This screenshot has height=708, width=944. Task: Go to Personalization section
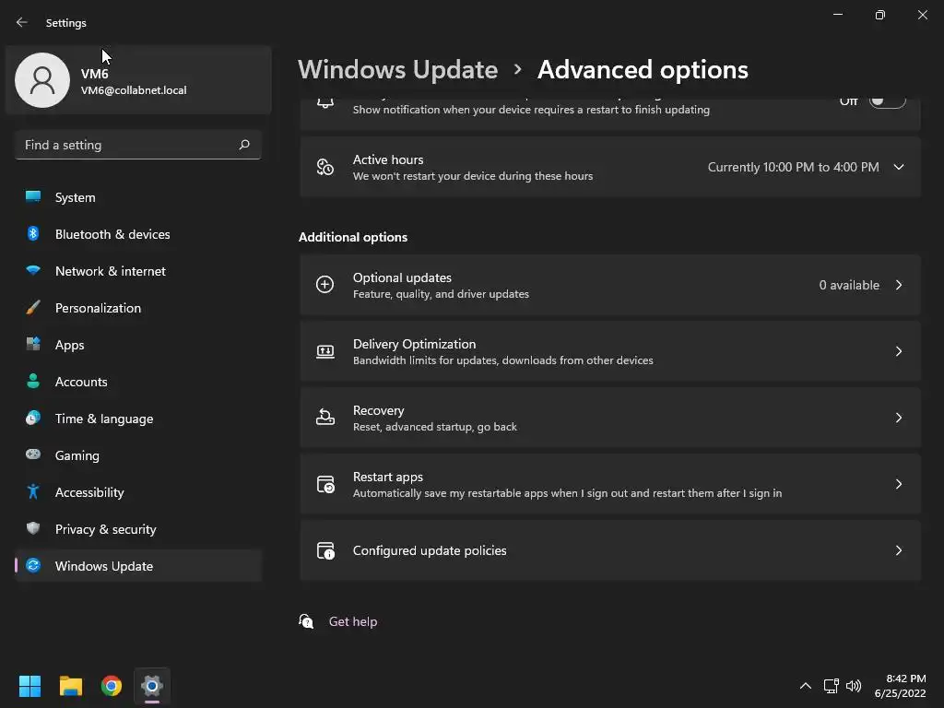pos(98,308)
